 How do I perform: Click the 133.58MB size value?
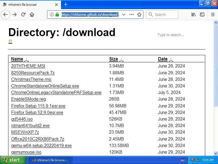[119, 145]
